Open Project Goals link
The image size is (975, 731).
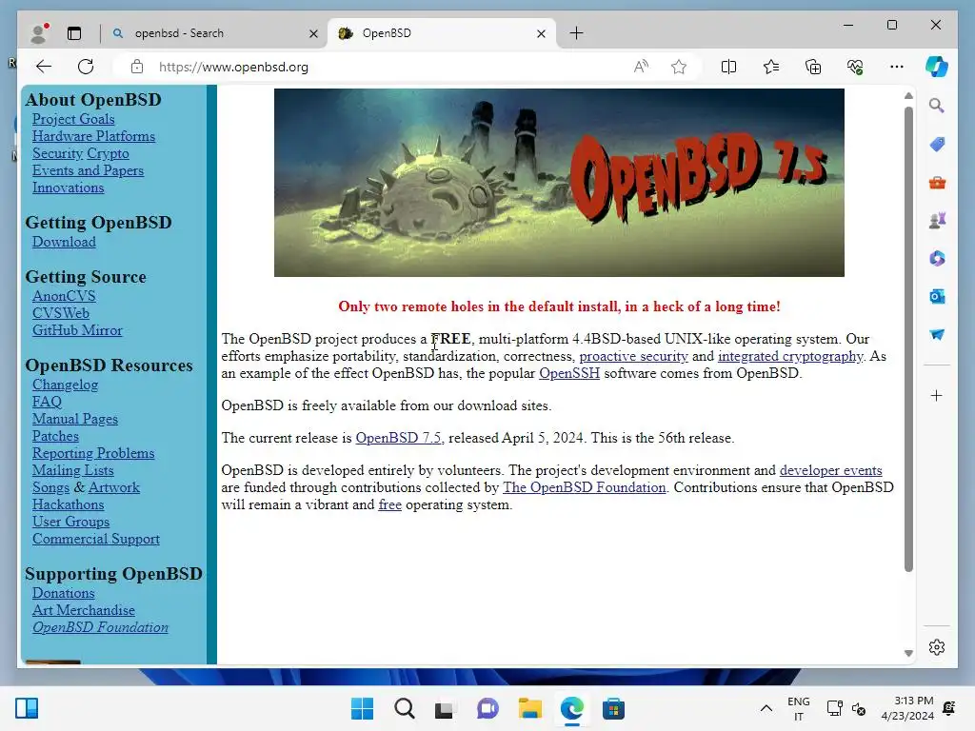(x=73, y=119)
